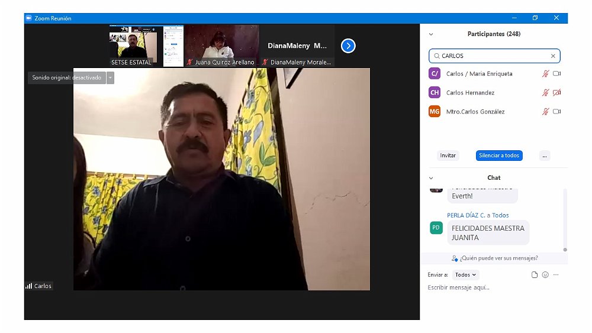Screen dimensions: 592x333
Task: Click the next-participants arrow in the video strip
Action: (x=348, y=46)
